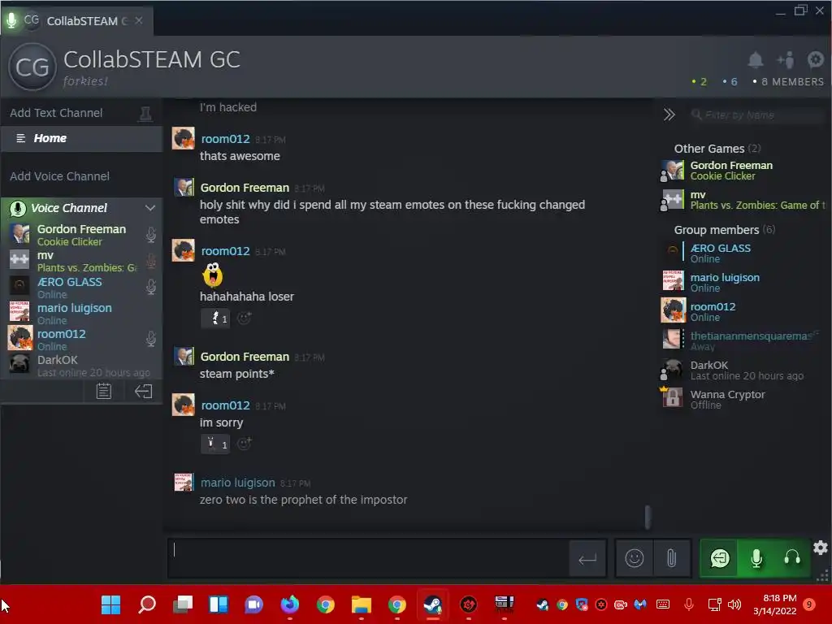The image size is (832, 624).
Task: Click Add Text Channel
Action: click(56, 113)
